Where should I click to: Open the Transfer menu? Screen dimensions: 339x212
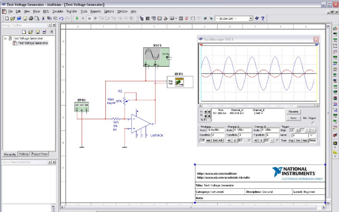click(x=72, y=12)
